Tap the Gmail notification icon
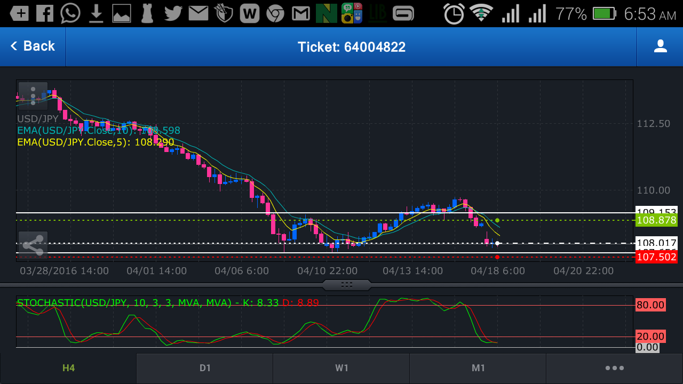 point(301,13)
